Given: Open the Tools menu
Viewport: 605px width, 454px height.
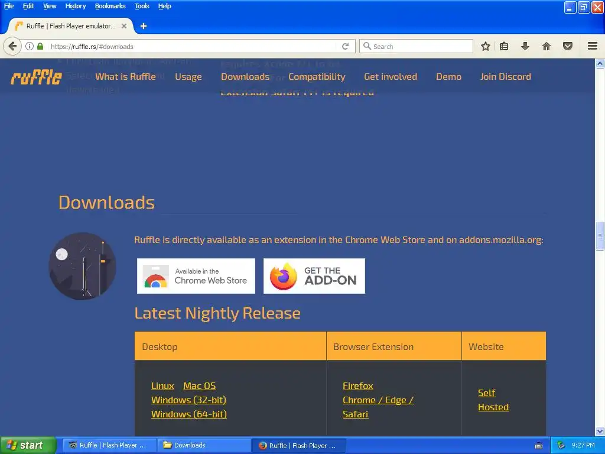Looking at the screenshot, I should (142, 6).
